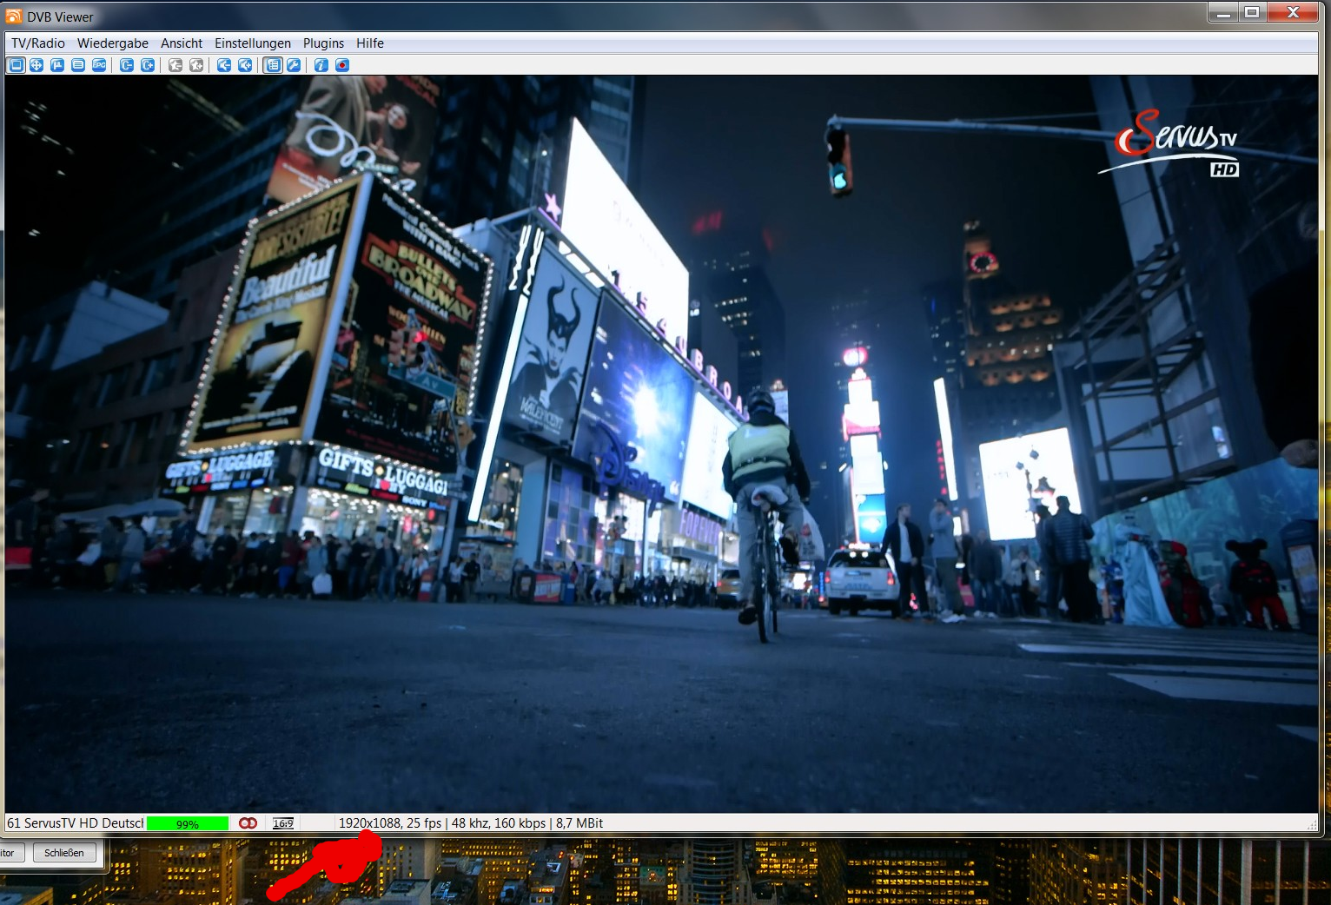Select next favourite with grey star plus icon
1331x905 pixels.
(x=196, y=65)
